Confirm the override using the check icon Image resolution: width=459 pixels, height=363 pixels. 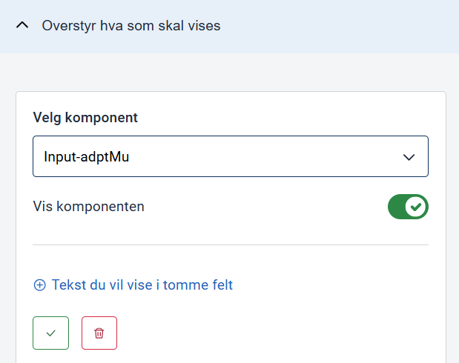[x=50, y=333]
